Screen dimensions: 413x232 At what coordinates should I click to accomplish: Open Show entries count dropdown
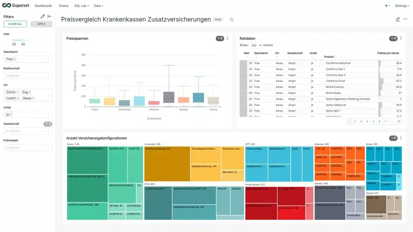255,45
